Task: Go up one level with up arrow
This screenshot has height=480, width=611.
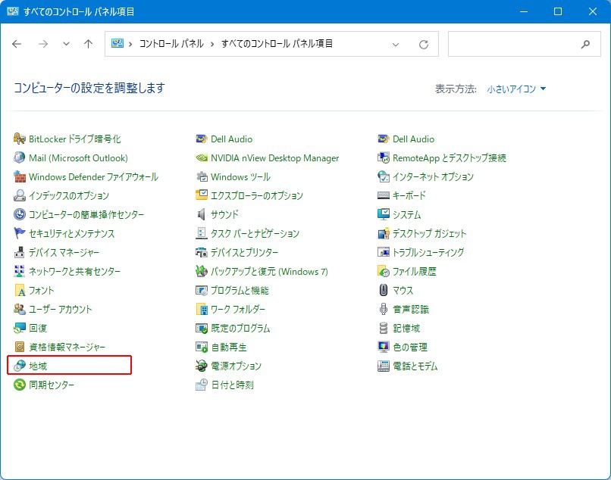Action: [x=88, y=45]
